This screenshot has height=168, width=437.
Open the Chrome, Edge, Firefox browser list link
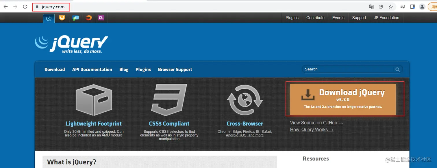click(245, 133)
